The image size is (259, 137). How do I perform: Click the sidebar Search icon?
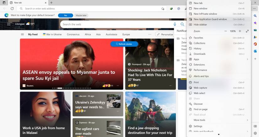pyautogui.click(x=255, y=16)
